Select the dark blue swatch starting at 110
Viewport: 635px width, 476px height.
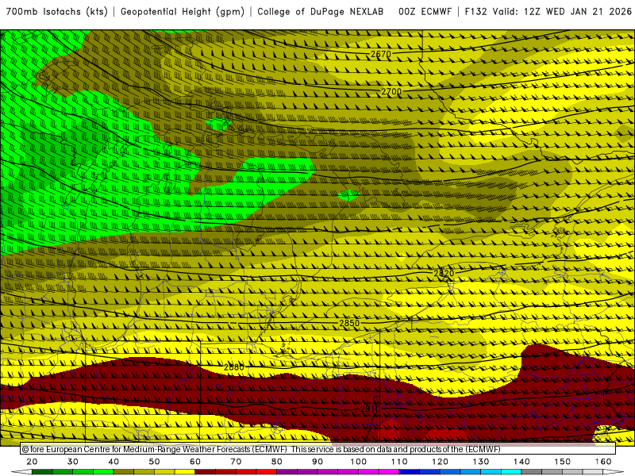click(x=409, y=472)
